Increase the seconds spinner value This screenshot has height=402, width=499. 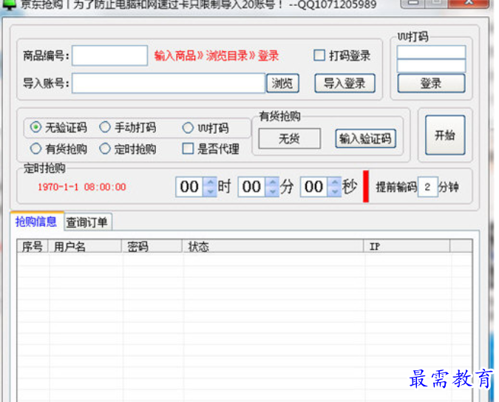click(335, 183)
